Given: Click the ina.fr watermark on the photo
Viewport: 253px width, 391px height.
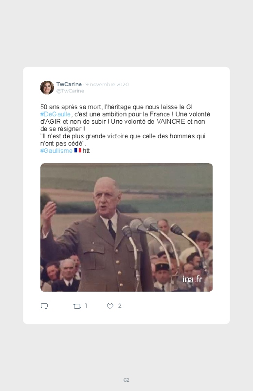Looking at the screenshot, I should 192,279.
